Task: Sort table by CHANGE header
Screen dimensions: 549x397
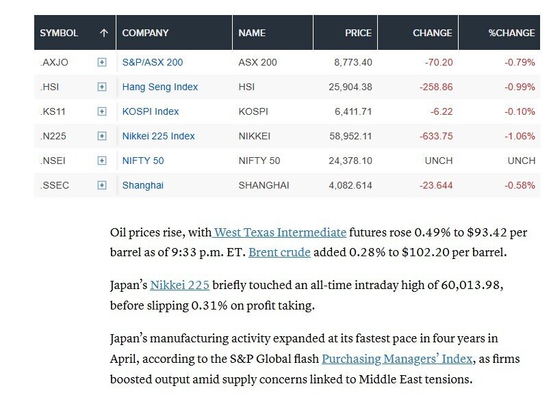Action: (x=432, y=33)
